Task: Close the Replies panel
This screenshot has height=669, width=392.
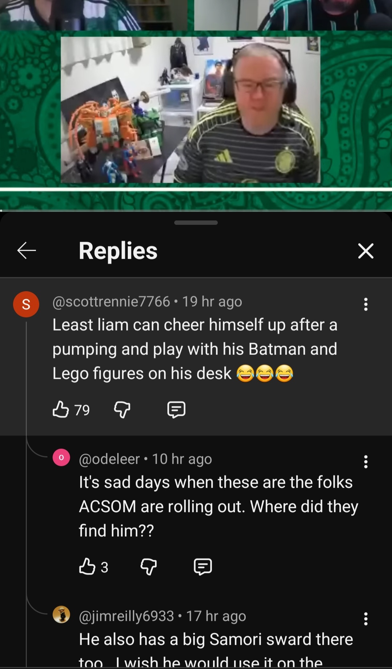Action: click(x=366, y=251)
